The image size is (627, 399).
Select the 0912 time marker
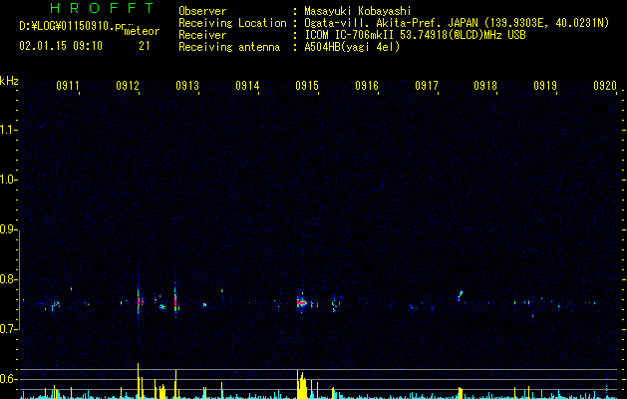[128, 86]
